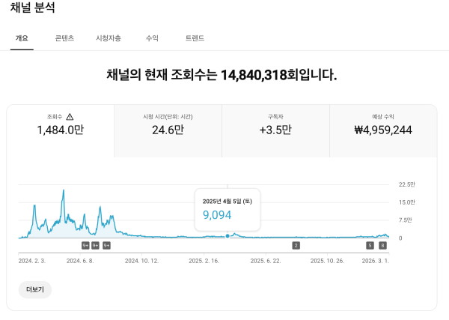Switch to the 트렌드 tab

click(x=195, y=38)
